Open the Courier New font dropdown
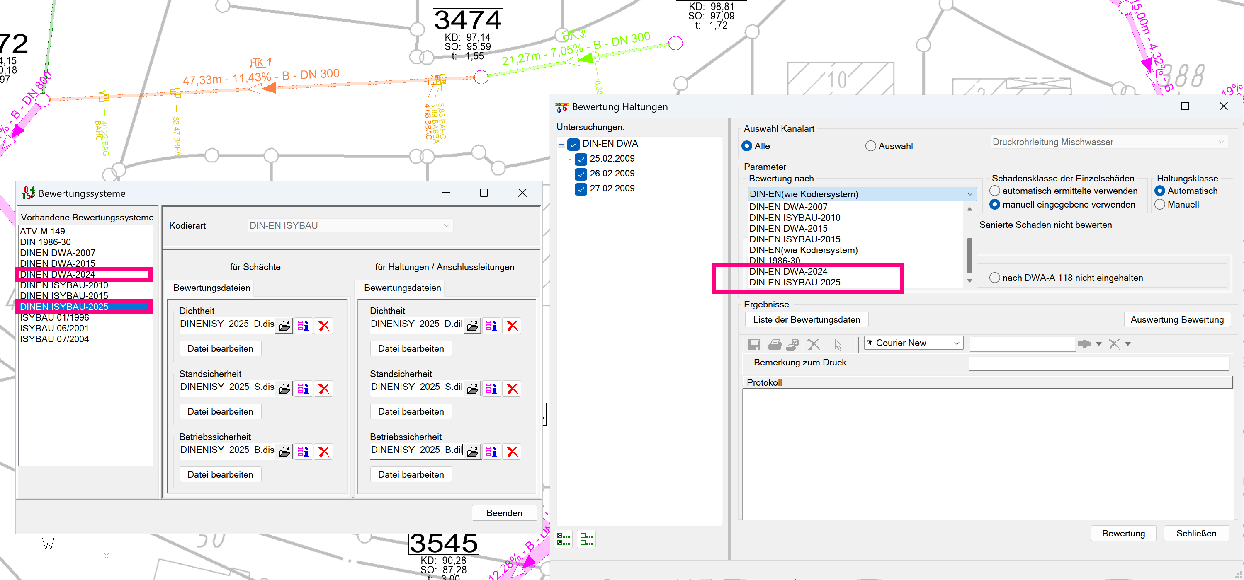Screen dimensions: 1244x580 [956, 343]
